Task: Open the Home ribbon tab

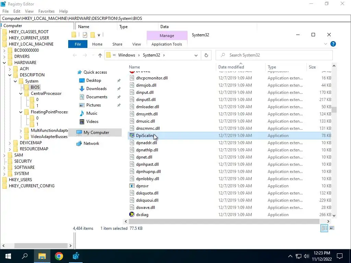Action: click(97, 44)
